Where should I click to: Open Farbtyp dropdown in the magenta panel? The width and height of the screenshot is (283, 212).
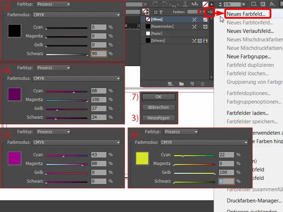(x=53, y=132)
